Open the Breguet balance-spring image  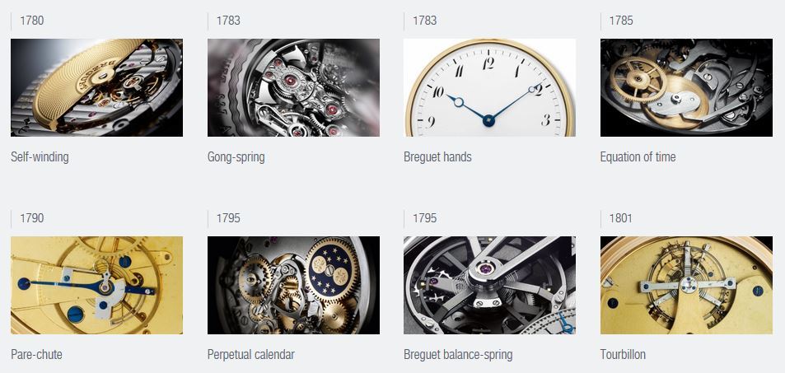tap(489, 286)
